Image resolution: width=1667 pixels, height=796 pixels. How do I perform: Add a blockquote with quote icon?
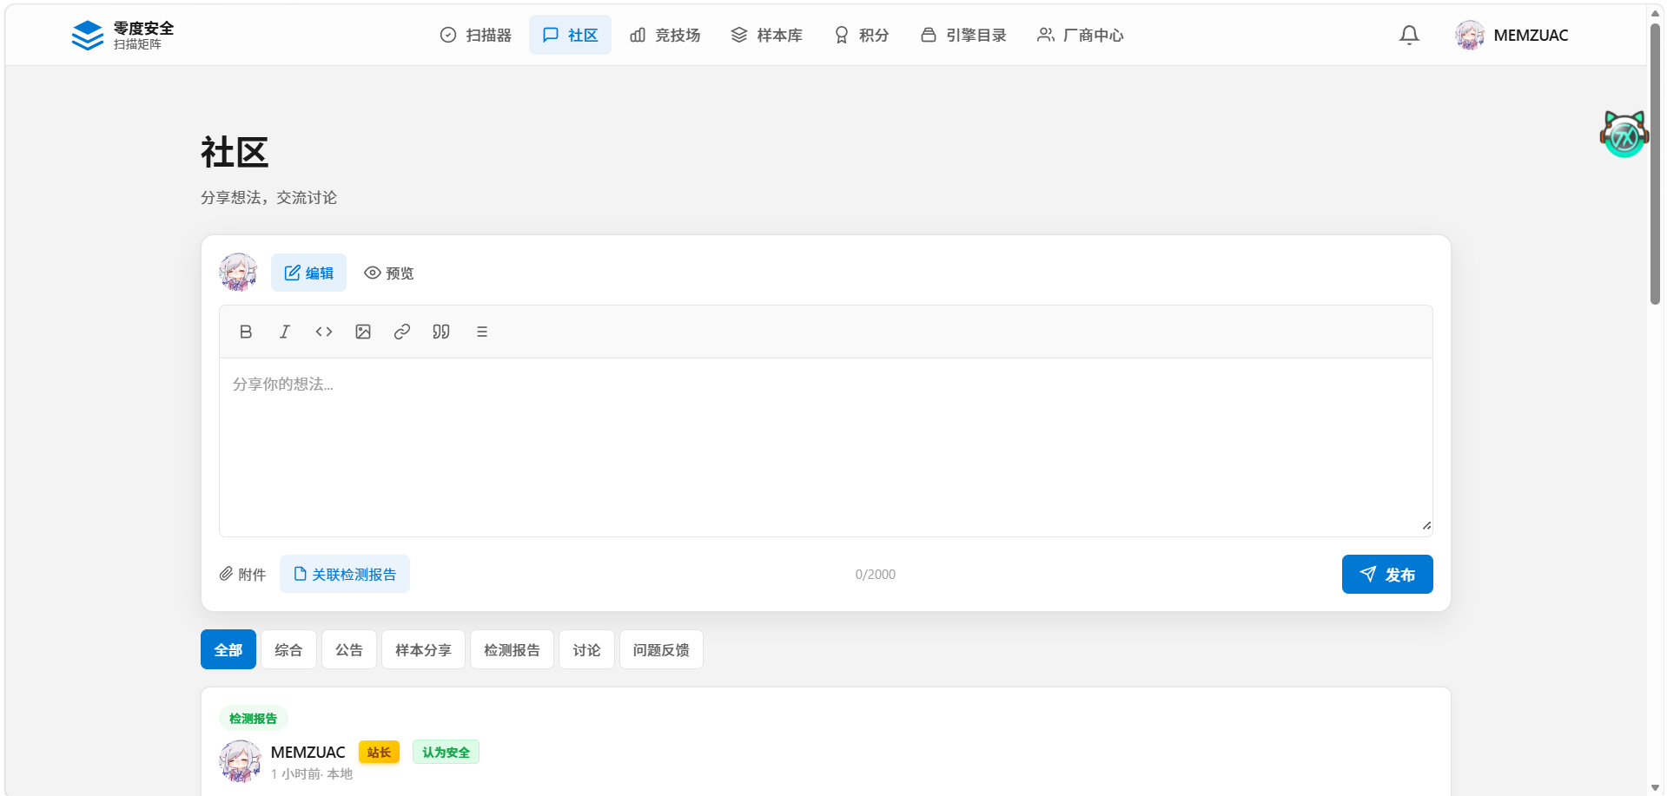click(x=441, y=332)
